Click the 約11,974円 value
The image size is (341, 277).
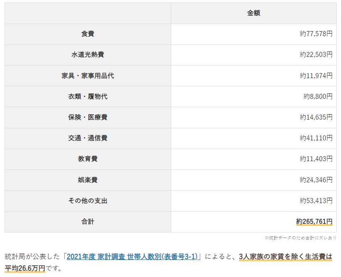(316, 76)
